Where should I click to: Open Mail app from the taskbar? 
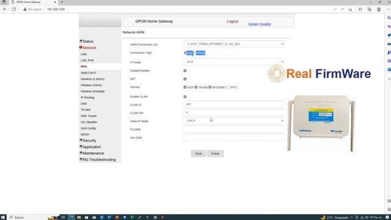pyautogui.click(x=94, y=218)
